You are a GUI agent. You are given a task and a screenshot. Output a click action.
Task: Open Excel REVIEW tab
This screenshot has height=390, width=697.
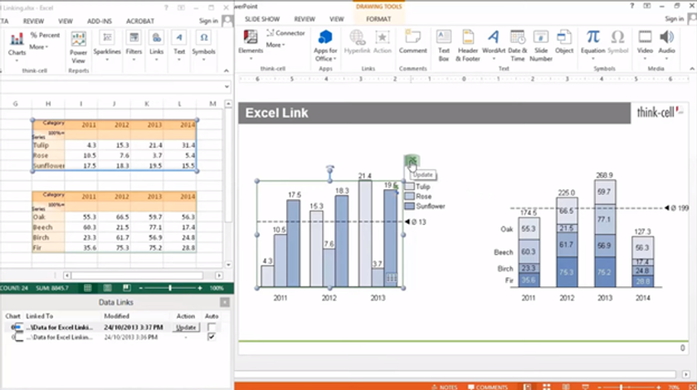pos(33,21)
